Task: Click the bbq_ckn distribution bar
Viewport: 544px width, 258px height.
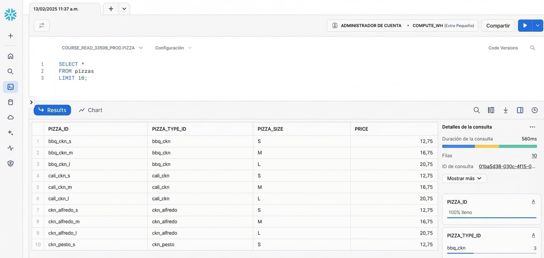Action: click(492, 253)
